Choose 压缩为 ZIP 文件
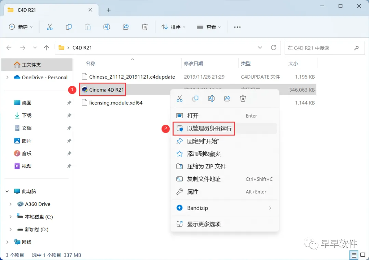The image size is (369, 260). (x=225, y=167)
